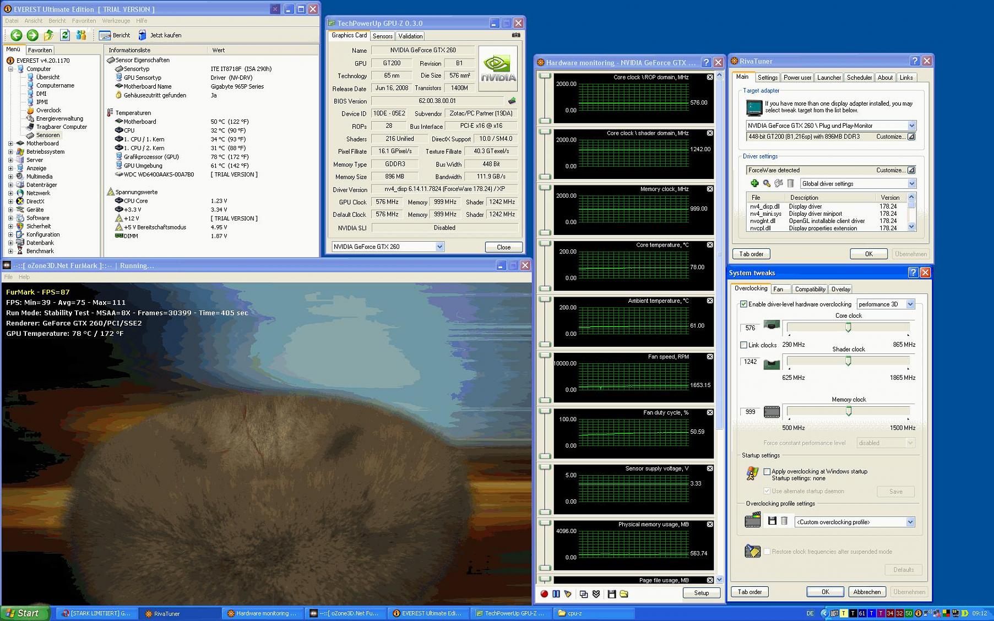Save the GPU BIOS via the chip icon
The height and width of the screenshot is (621, 994).
tap(512, 101)
